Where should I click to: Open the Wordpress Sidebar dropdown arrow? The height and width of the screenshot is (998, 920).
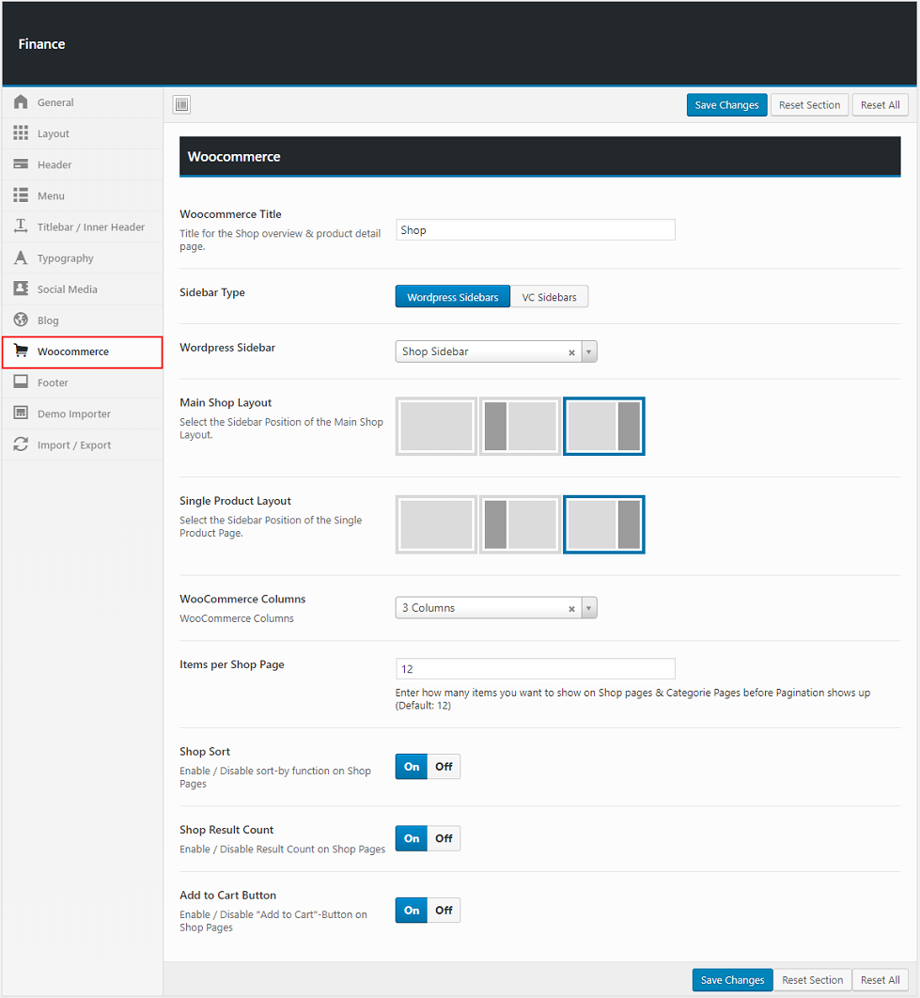(589, 351)
